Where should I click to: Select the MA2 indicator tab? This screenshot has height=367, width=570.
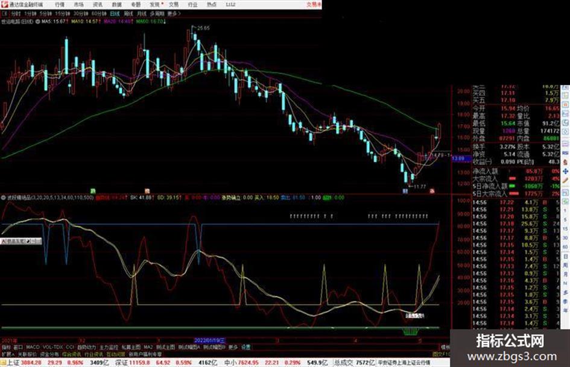(x=148, y=347)
